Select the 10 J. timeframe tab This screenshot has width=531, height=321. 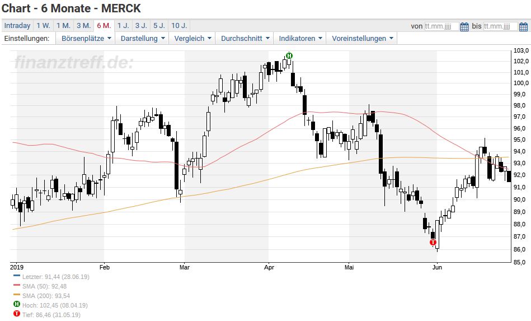(179, 26)
